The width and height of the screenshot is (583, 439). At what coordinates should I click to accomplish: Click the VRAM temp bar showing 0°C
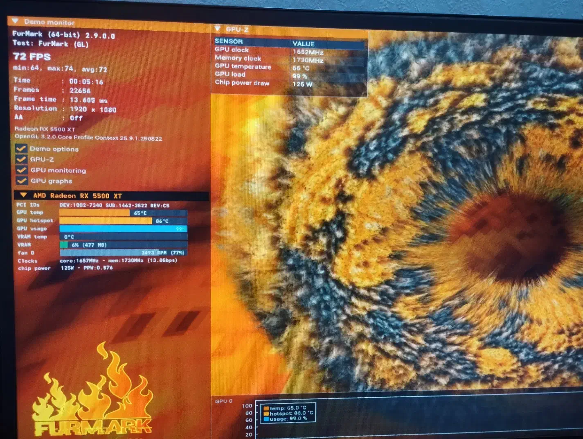pos(123,237)
